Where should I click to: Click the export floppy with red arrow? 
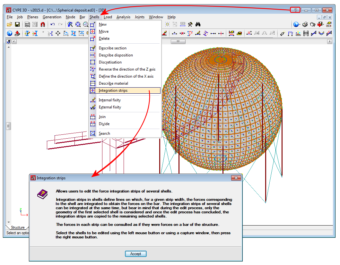[320, 24]
